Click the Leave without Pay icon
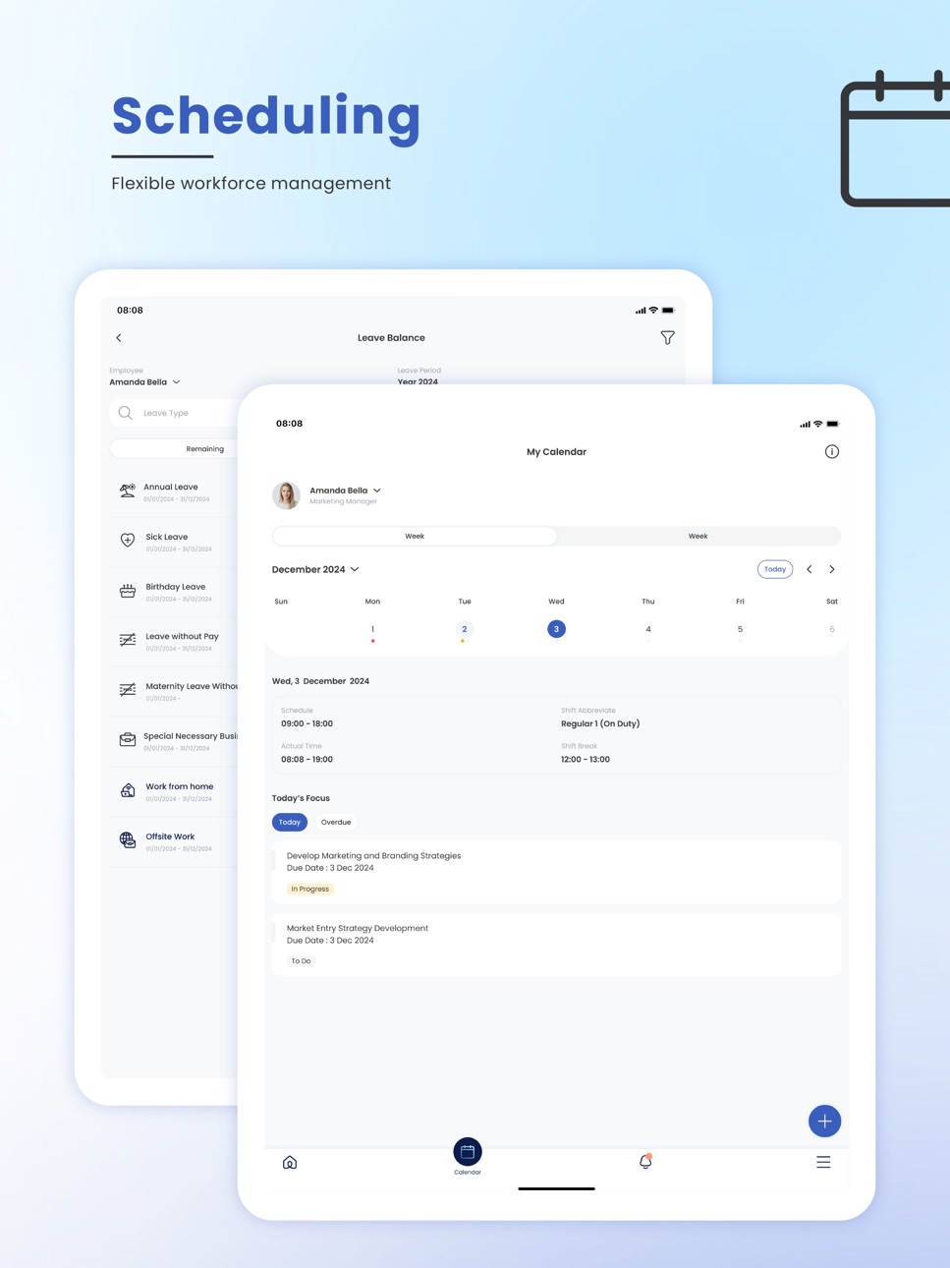This screenshot has width=950, height=1268. [128, 640]
